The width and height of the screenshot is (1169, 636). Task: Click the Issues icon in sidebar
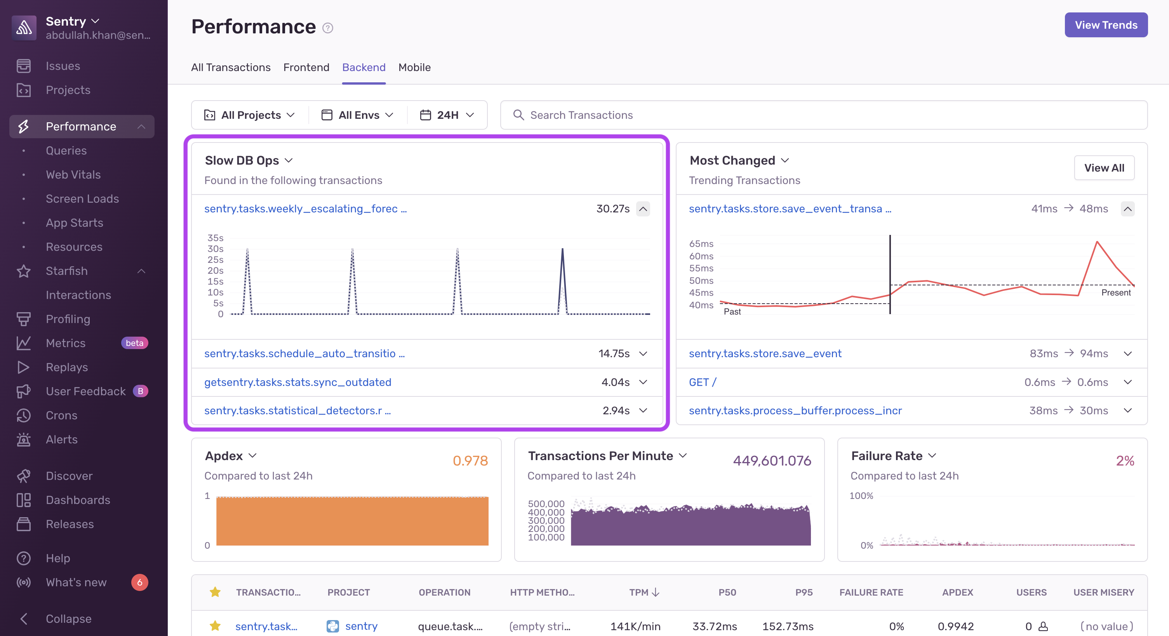pyautogui.click(x=23, y=66)
